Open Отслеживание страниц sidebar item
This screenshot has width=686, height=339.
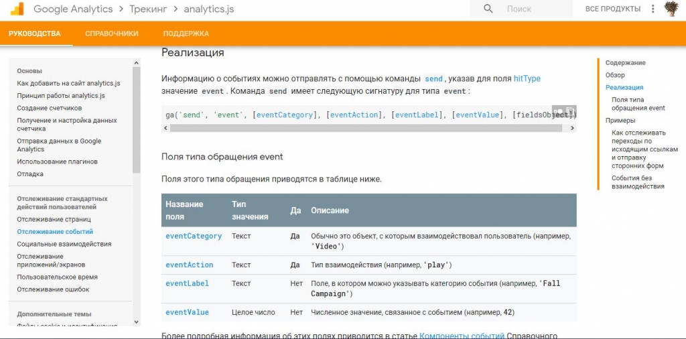(54, 219)
